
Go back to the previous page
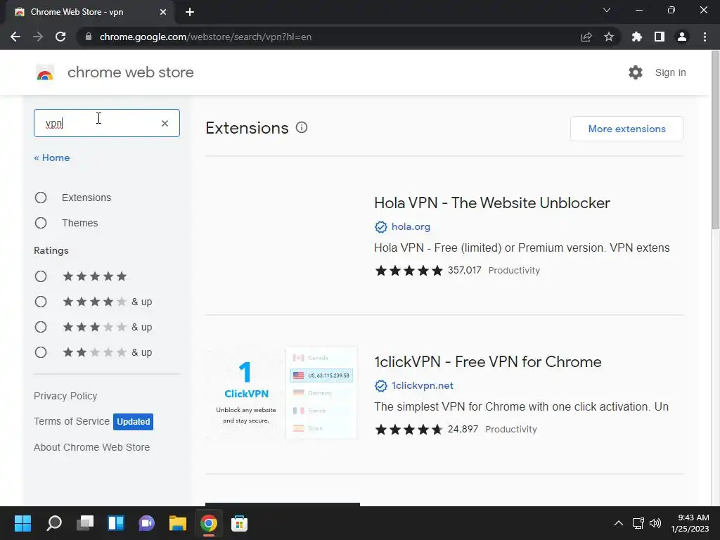[x=15, y=37]
